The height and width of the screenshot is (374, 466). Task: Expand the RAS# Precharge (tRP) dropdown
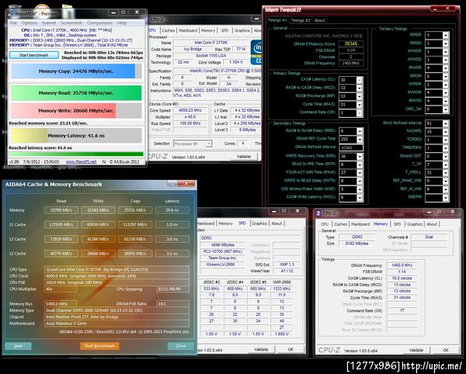[360, 96]
